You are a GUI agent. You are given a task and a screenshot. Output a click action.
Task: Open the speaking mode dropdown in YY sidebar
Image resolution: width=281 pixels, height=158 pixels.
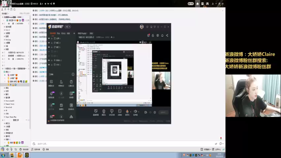(5, 14)
